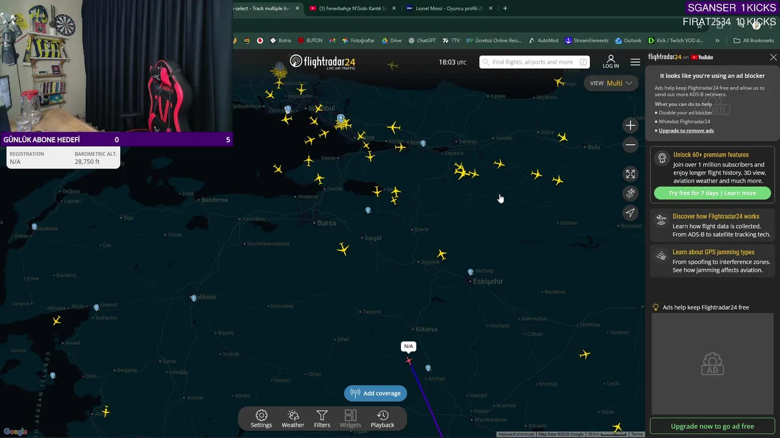The image size is (780, 438).
Task: Click the 28,750 ft barometric altitude value
Action: tap(87, 162)
